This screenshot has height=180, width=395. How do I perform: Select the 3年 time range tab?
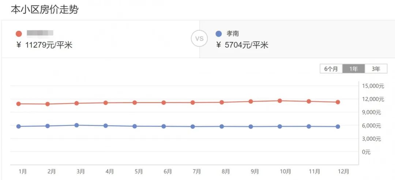pyautogui.click(x=376, y=69)
